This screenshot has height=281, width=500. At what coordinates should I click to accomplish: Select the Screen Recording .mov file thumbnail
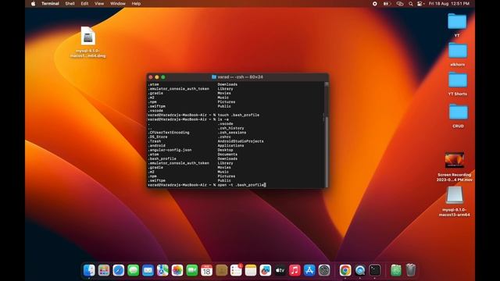(x=455, y=160)
